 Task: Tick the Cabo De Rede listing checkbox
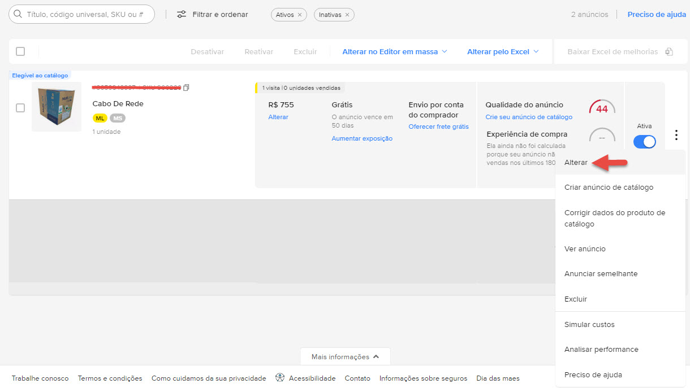point(20,108)
